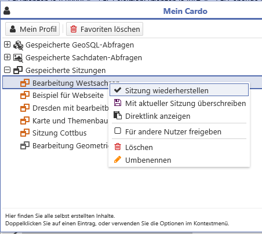
Task: Click the GeoSQL cubes icon
Action: 18,45
